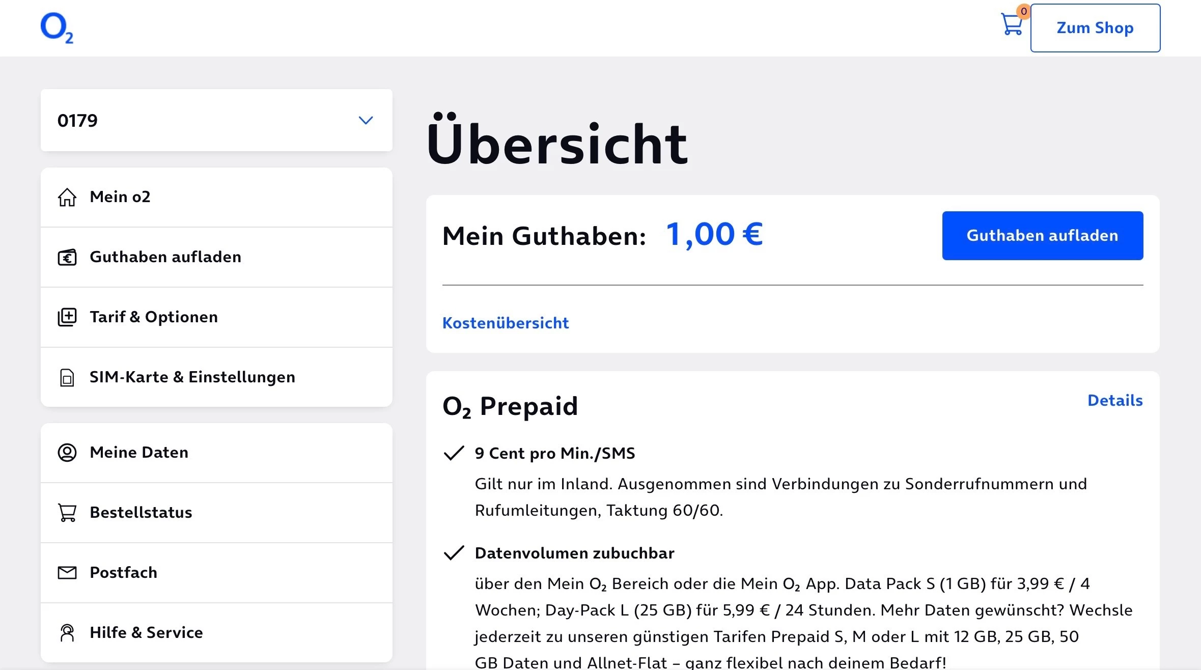This screenshot has width=1201, height=670.
Task: Expand the 0179 phone number dropdown
Action: (216, 120)
